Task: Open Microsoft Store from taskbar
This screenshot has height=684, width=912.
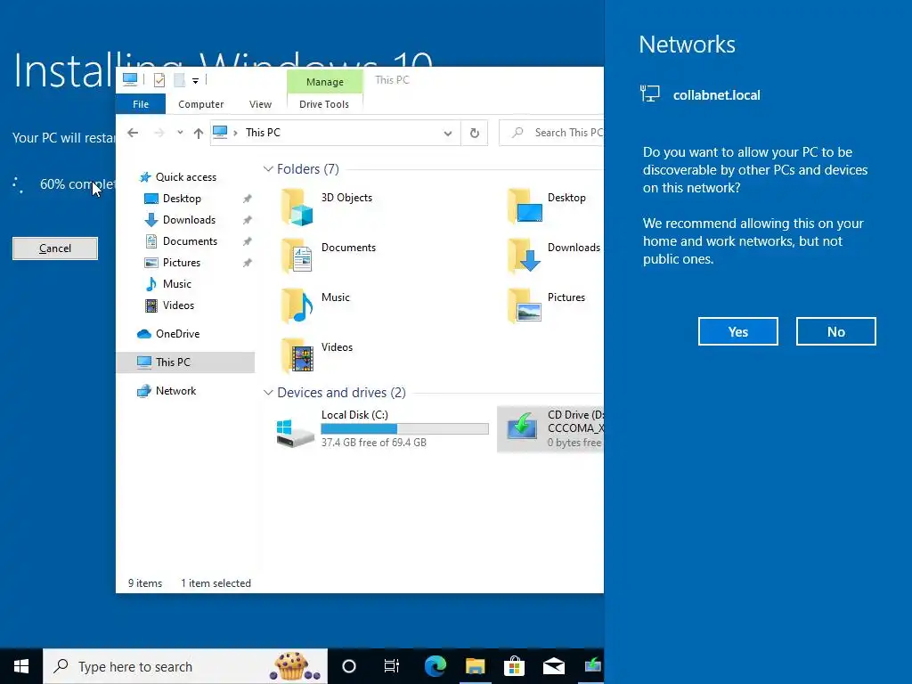Action: [x=514, y=666]
